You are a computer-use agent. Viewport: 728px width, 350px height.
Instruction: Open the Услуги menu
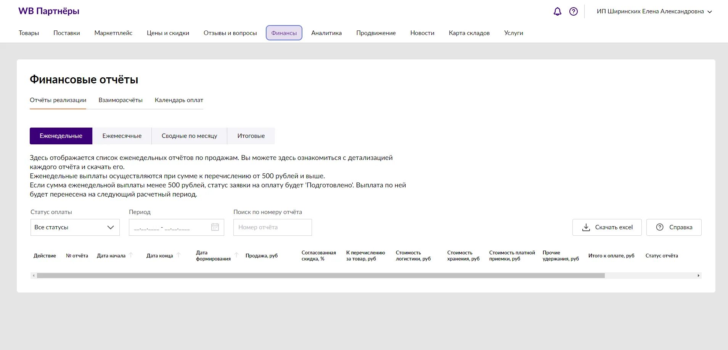(x=514, y=33)
